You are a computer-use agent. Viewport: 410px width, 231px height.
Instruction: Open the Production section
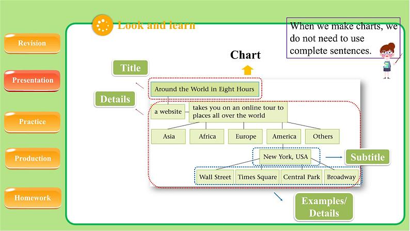(33, 159)
